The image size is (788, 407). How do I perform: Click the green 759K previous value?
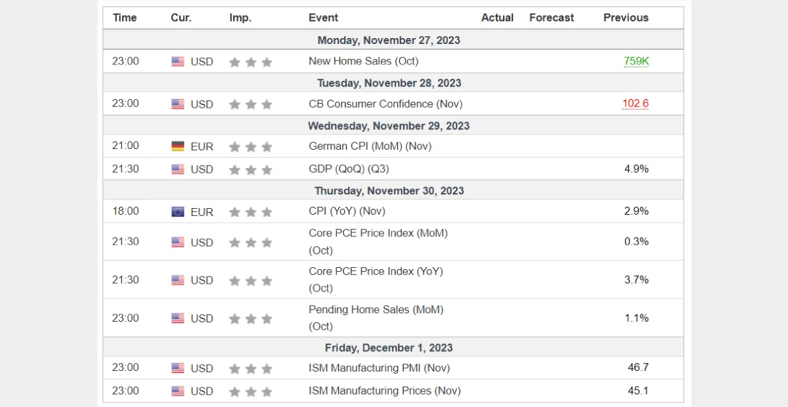636,61
